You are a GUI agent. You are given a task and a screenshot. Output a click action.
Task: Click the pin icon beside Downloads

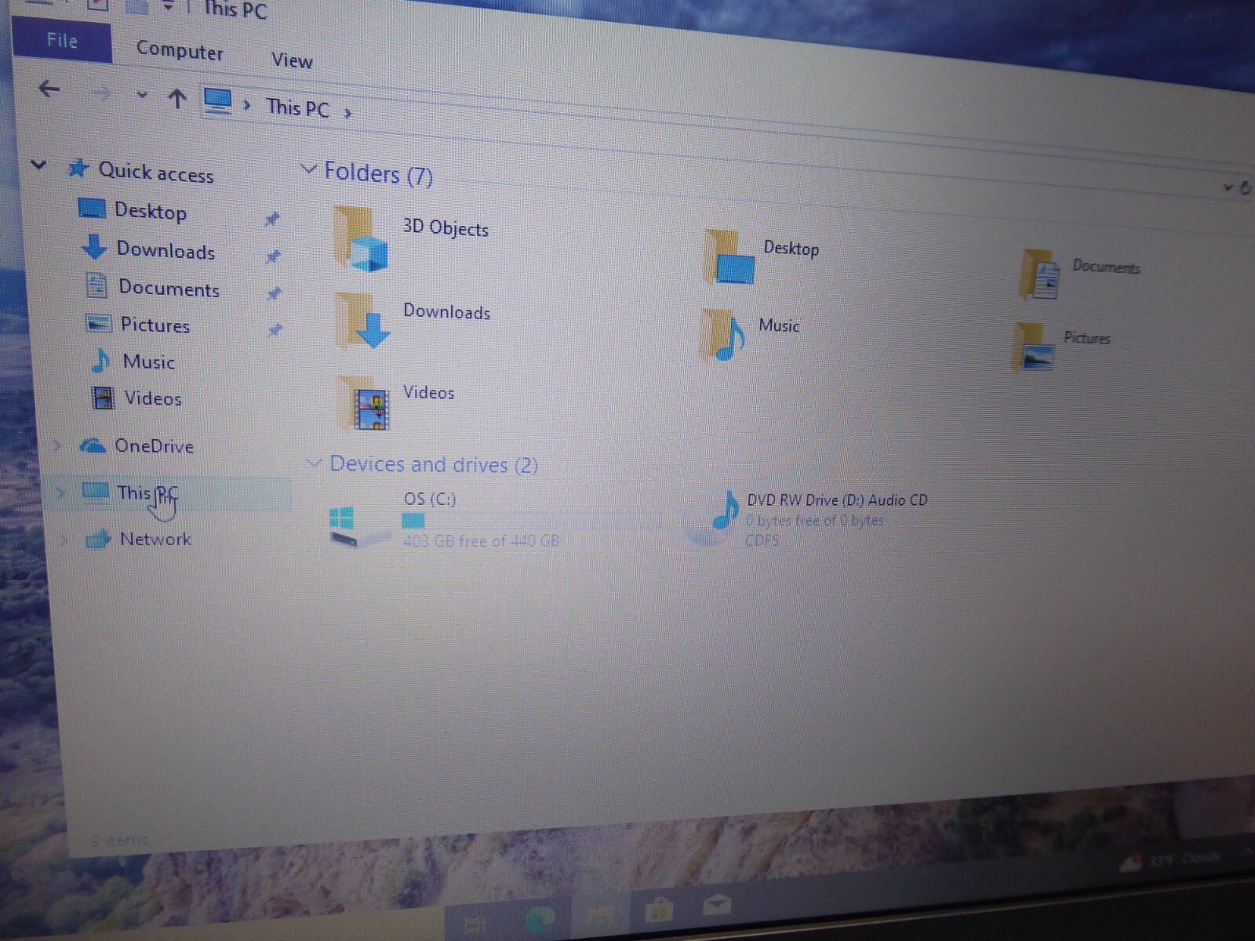point(273,256)
